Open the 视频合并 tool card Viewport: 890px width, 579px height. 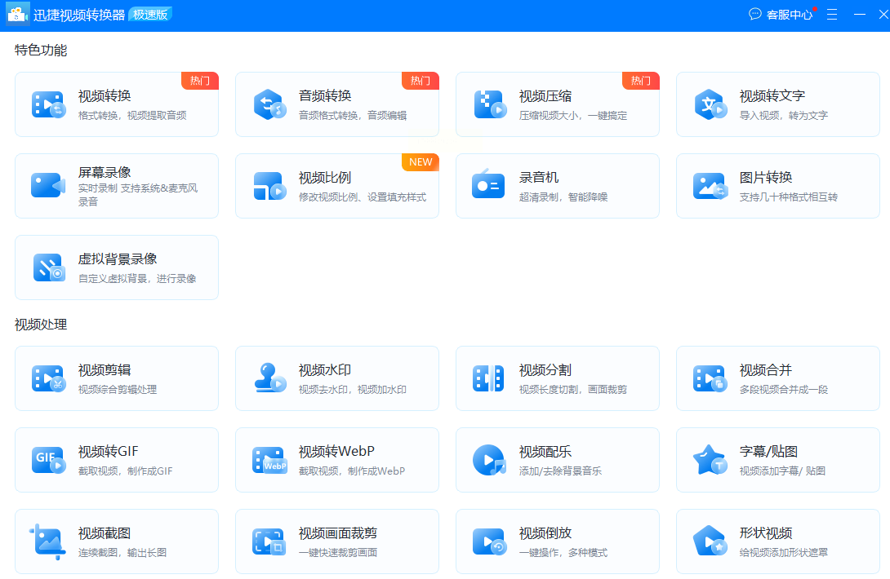pyautogui.click(x=778, y=378)
